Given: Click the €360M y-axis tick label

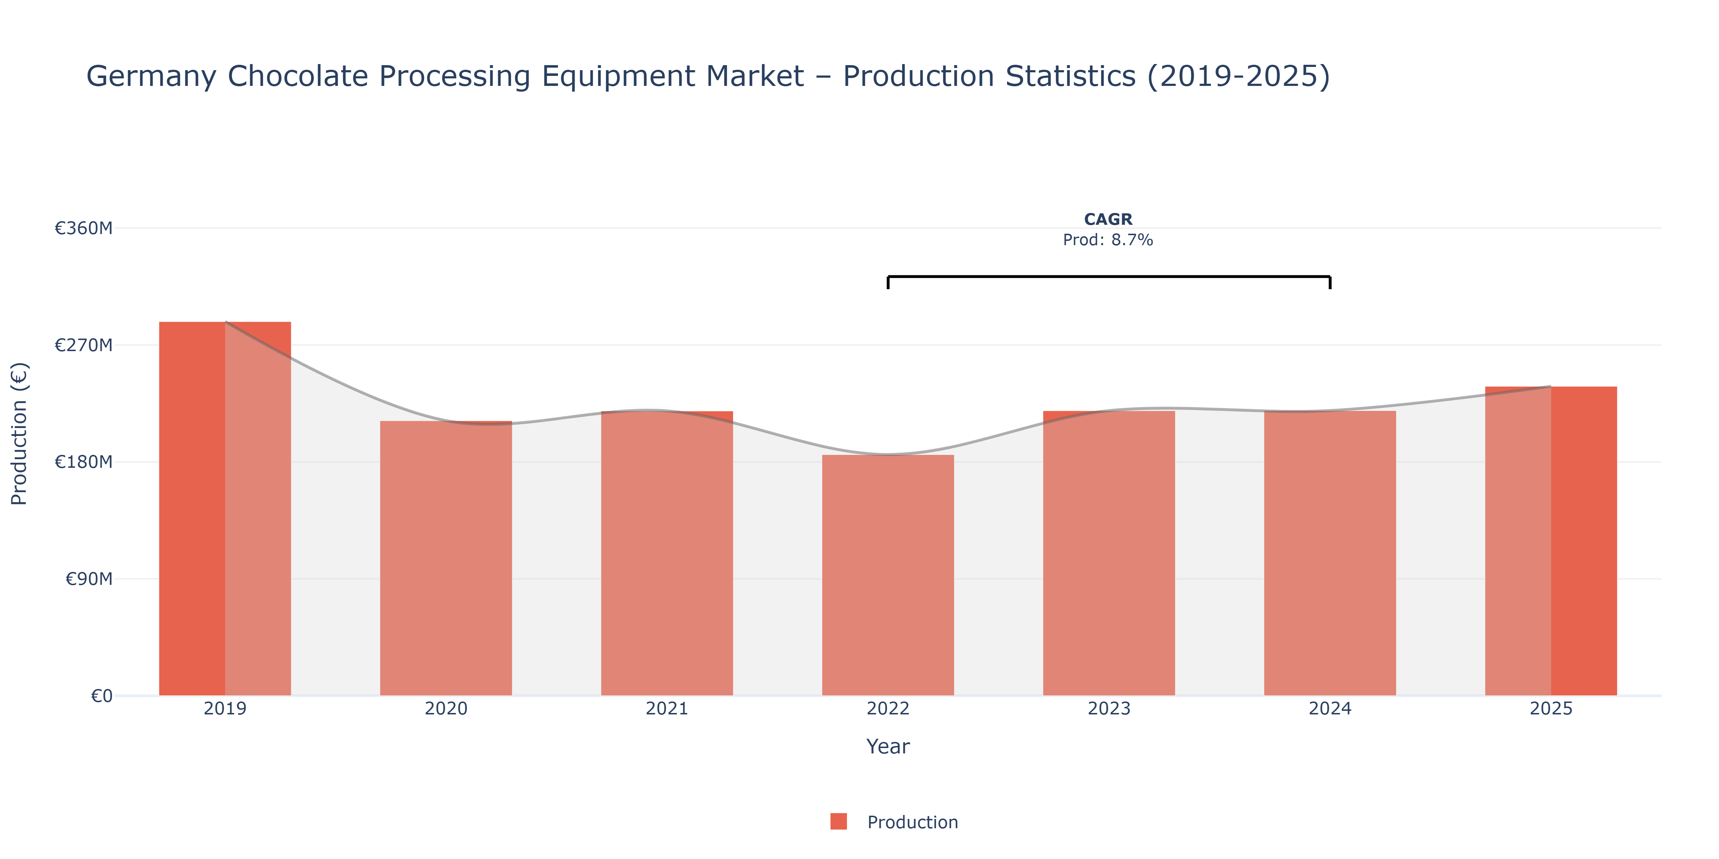Looking at the screenshot, I should [x=83, y=228].
